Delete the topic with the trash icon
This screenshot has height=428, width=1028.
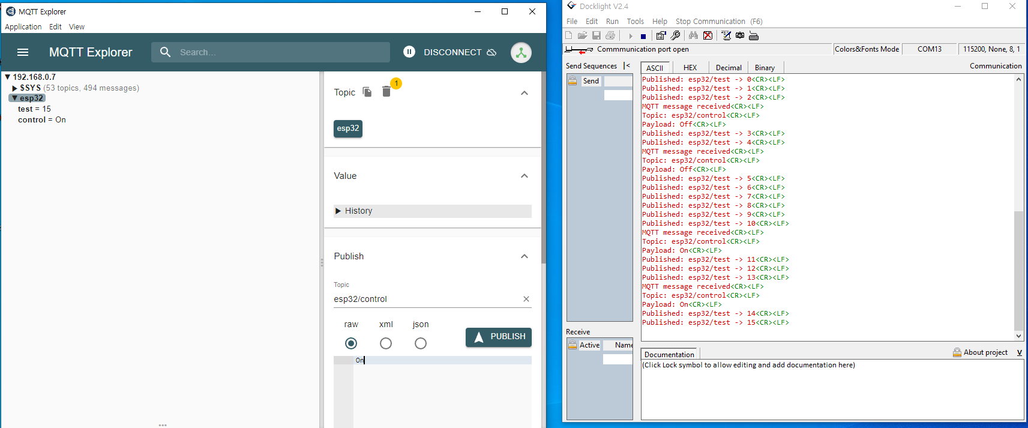386,92
